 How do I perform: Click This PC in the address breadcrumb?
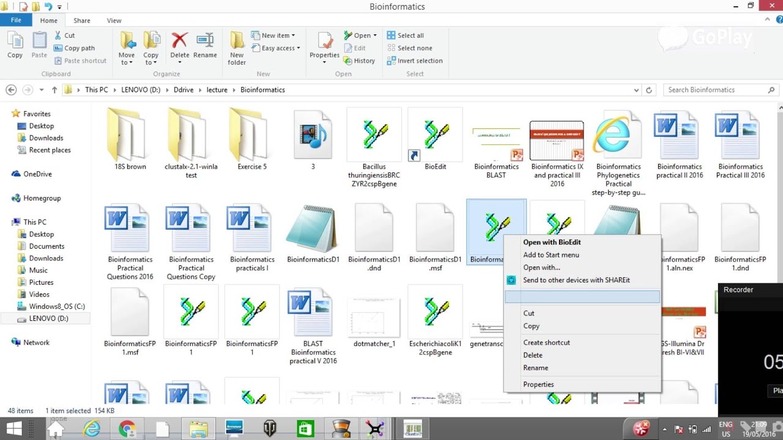96,90
